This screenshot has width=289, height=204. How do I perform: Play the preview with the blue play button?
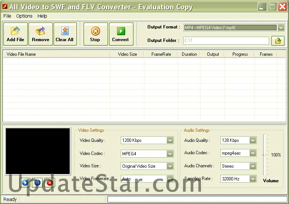point(25,183)
